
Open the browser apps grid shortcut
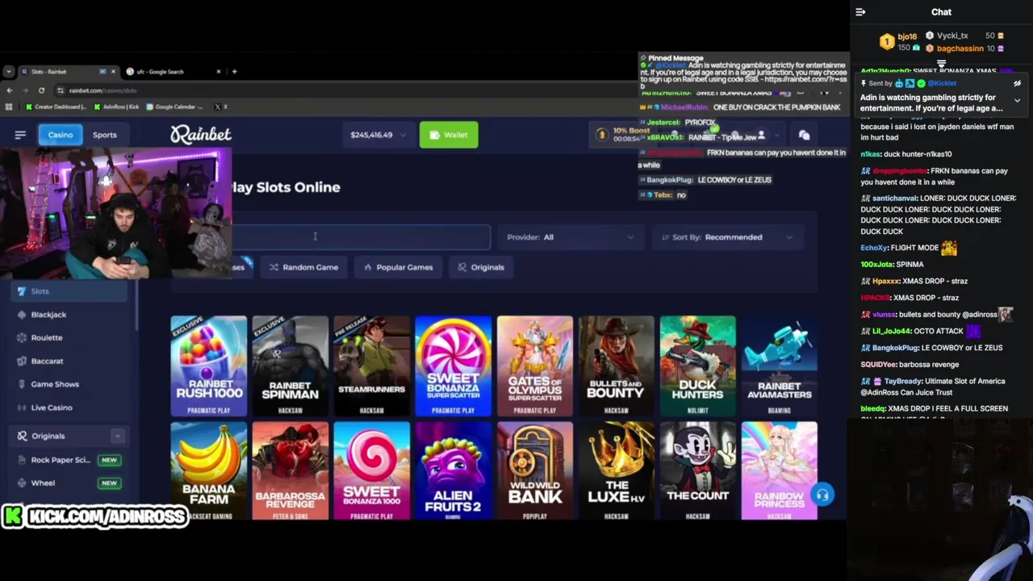10,107
